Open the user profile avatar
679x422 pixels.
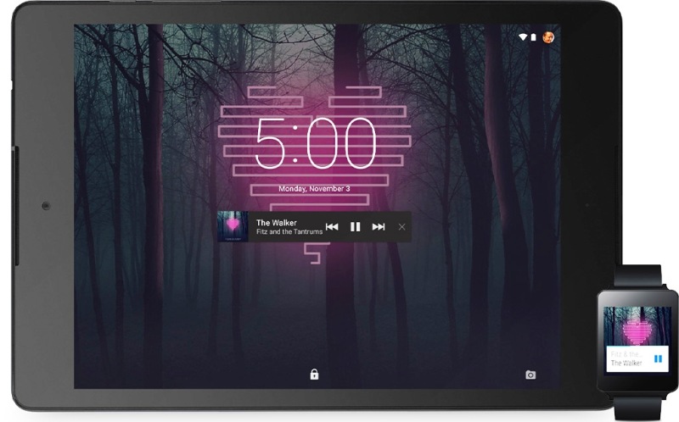(548, 36)
